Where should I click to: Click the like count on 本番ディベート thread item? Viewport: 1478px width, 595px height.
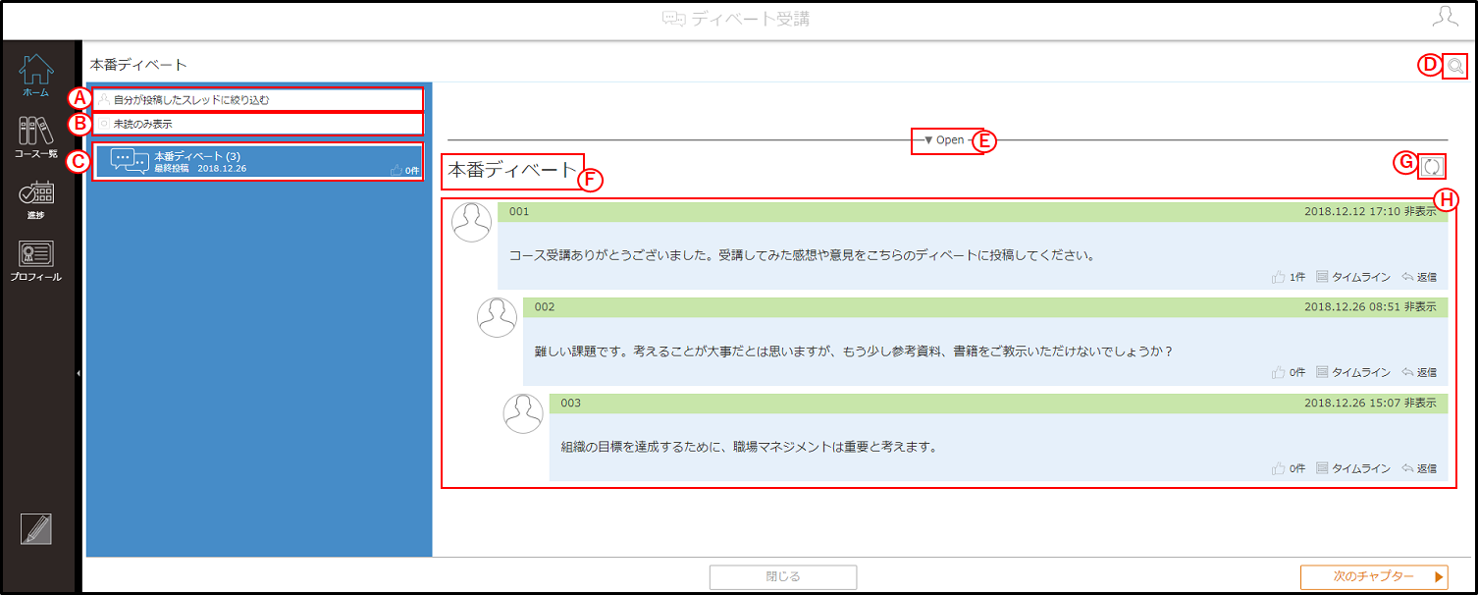(404, 170)
